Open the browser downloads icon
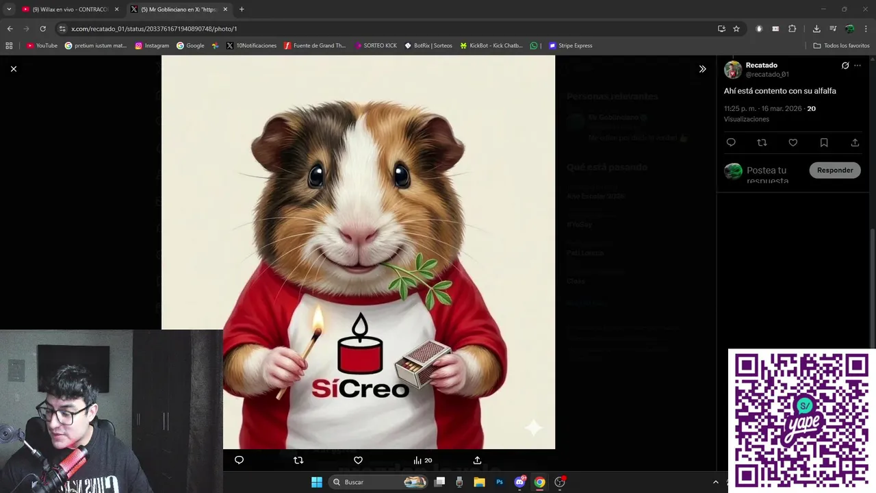 click(816, 29)
